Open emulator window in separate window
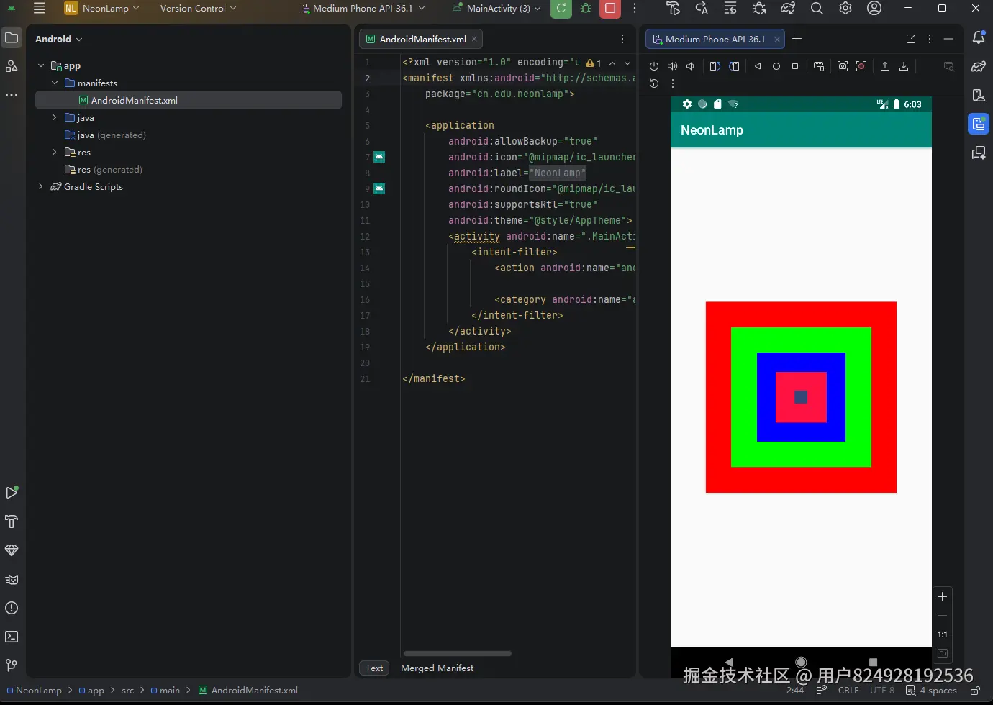The width and height of the screenshot is (993, 705). [911, 39]
